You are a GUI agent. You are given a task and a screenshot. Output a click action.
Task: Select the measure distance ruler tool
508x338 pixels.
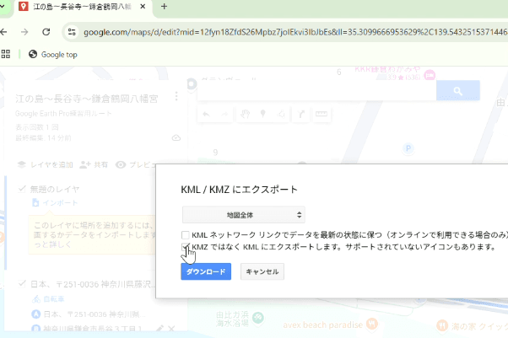[322, 114]
